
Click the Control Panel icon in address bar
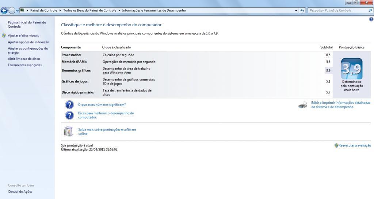[22, 10]
